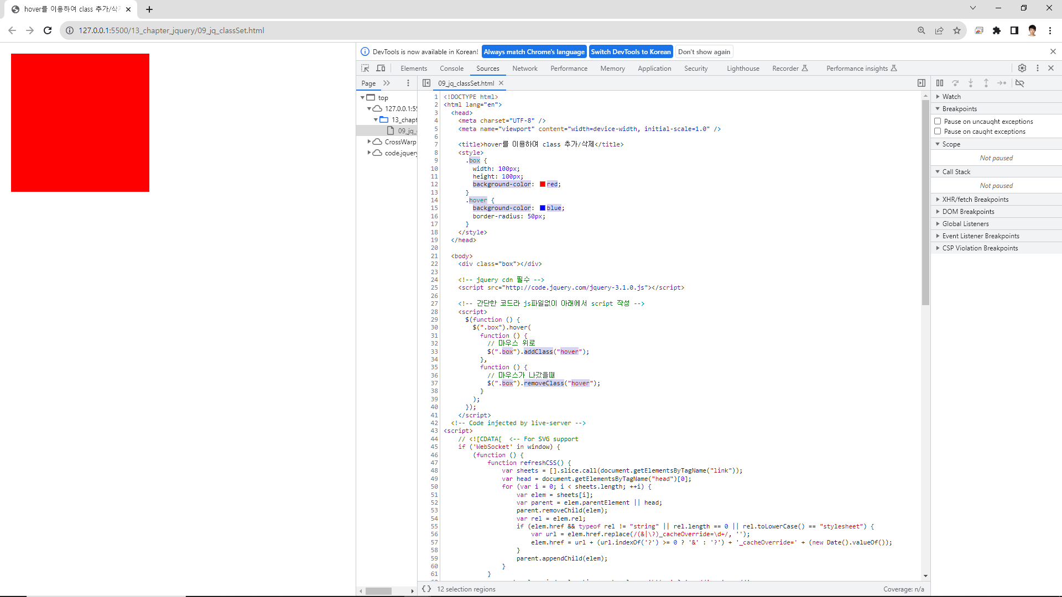
Task: Enable Pause on caught exceptions
Action: (x=938, y=131)
